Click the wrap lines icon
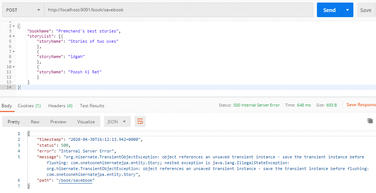 [140, 121]
